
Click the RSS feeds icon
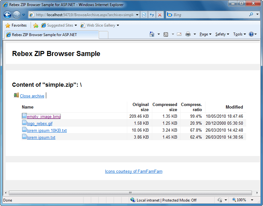166,34
